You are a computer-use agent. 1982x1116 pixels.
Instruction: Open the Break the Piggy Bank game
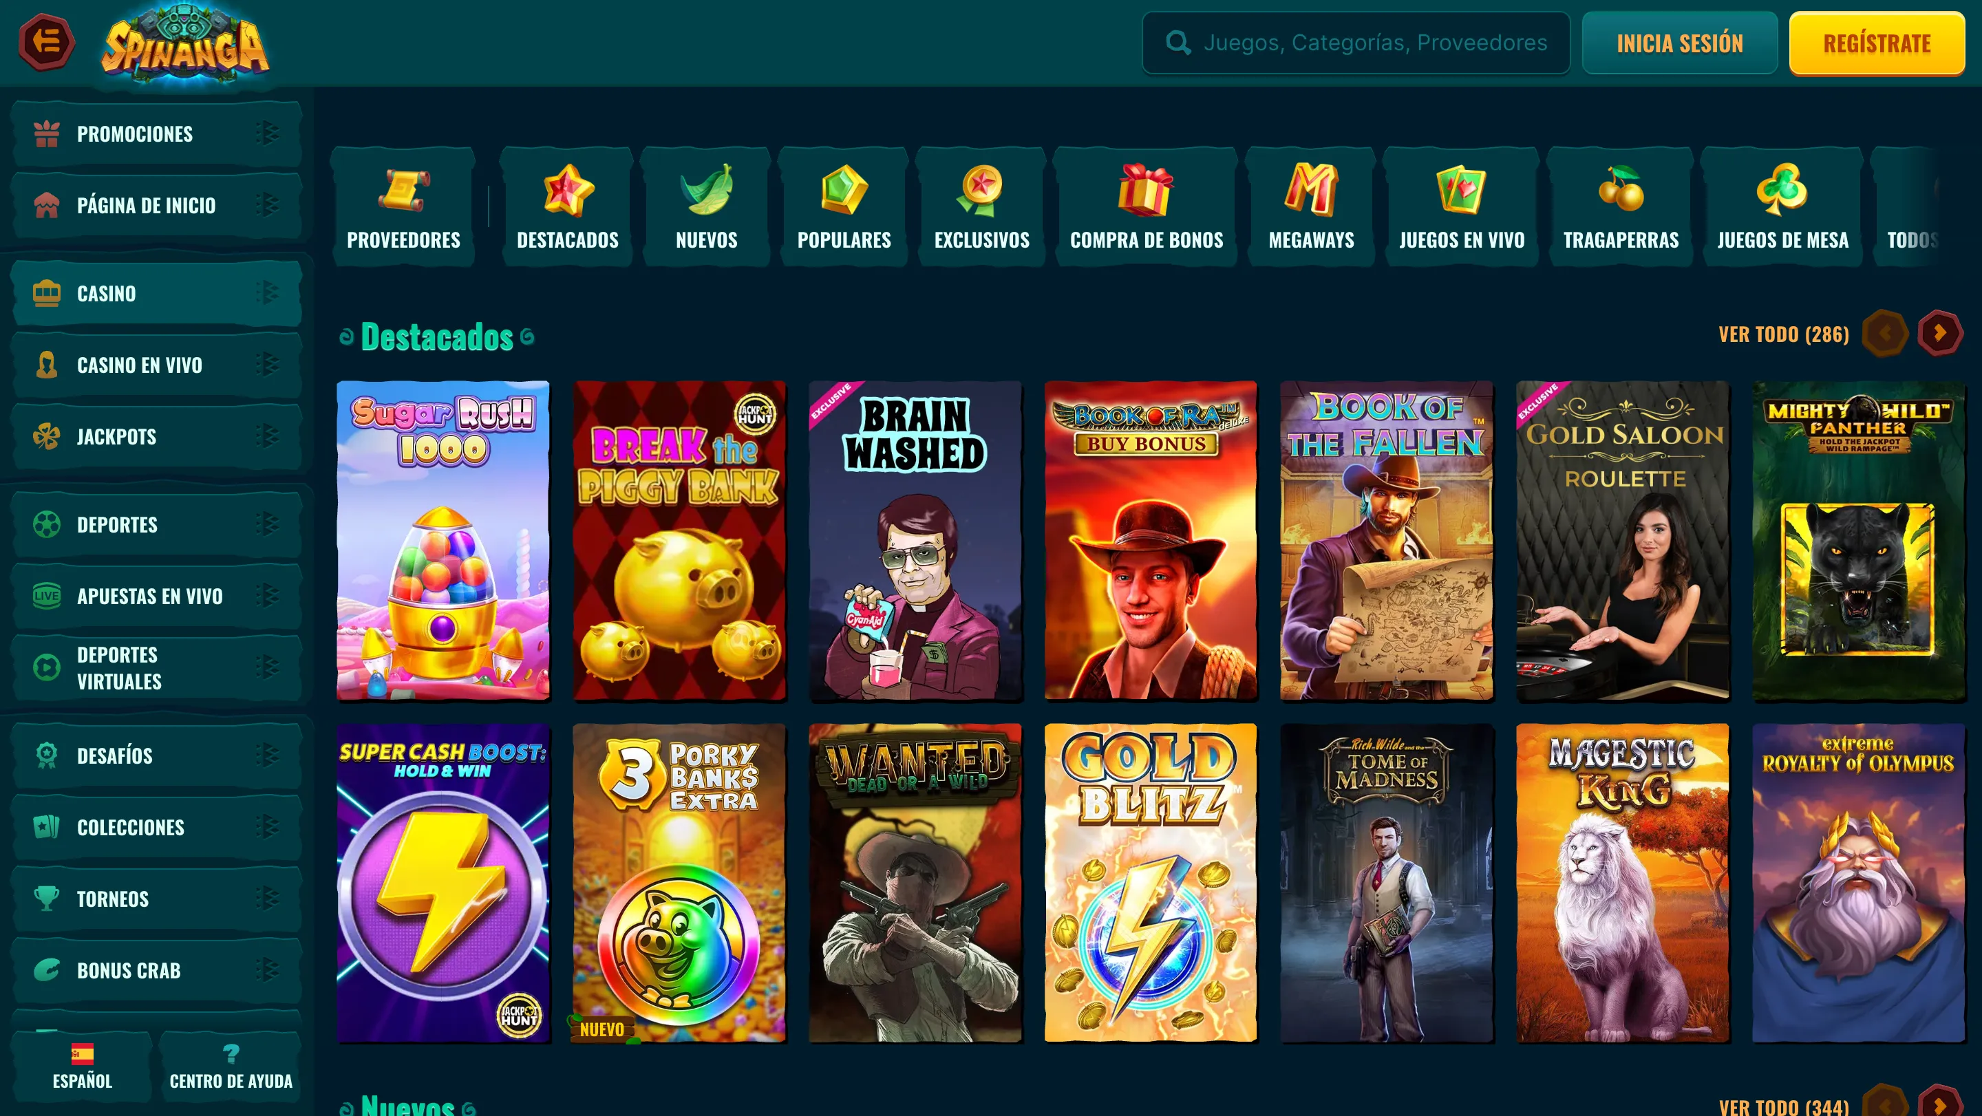pos(679,541)
